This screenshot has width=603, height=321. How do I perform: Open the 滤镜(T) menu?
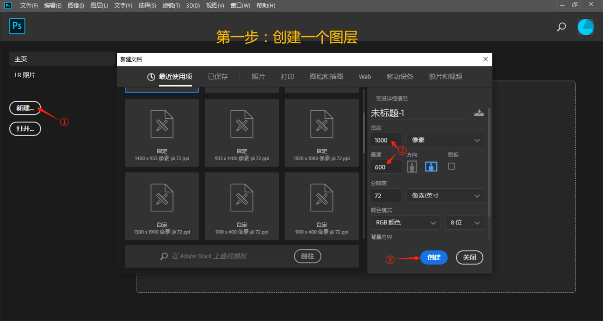tap(171, 6)
